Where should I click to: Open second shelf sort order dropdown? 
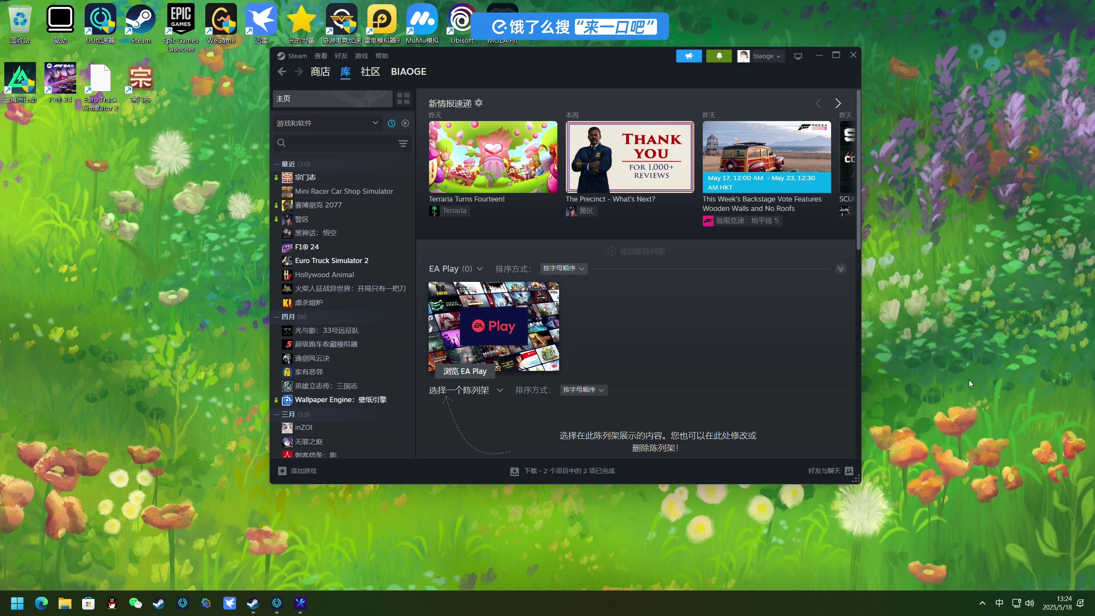pyautogui.click(x=583, y=390)
